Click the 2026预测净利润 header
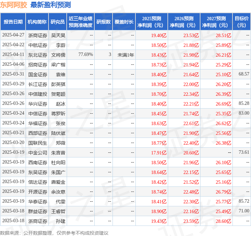The width and height of the screenshot is (251, 236). tap(184, 22)
